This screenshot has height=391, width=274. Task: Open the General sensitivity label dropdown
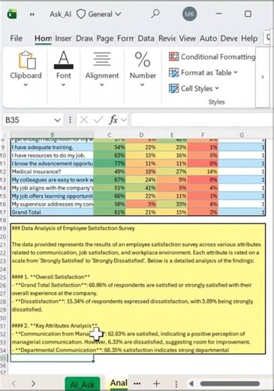[x=98, y=14]
